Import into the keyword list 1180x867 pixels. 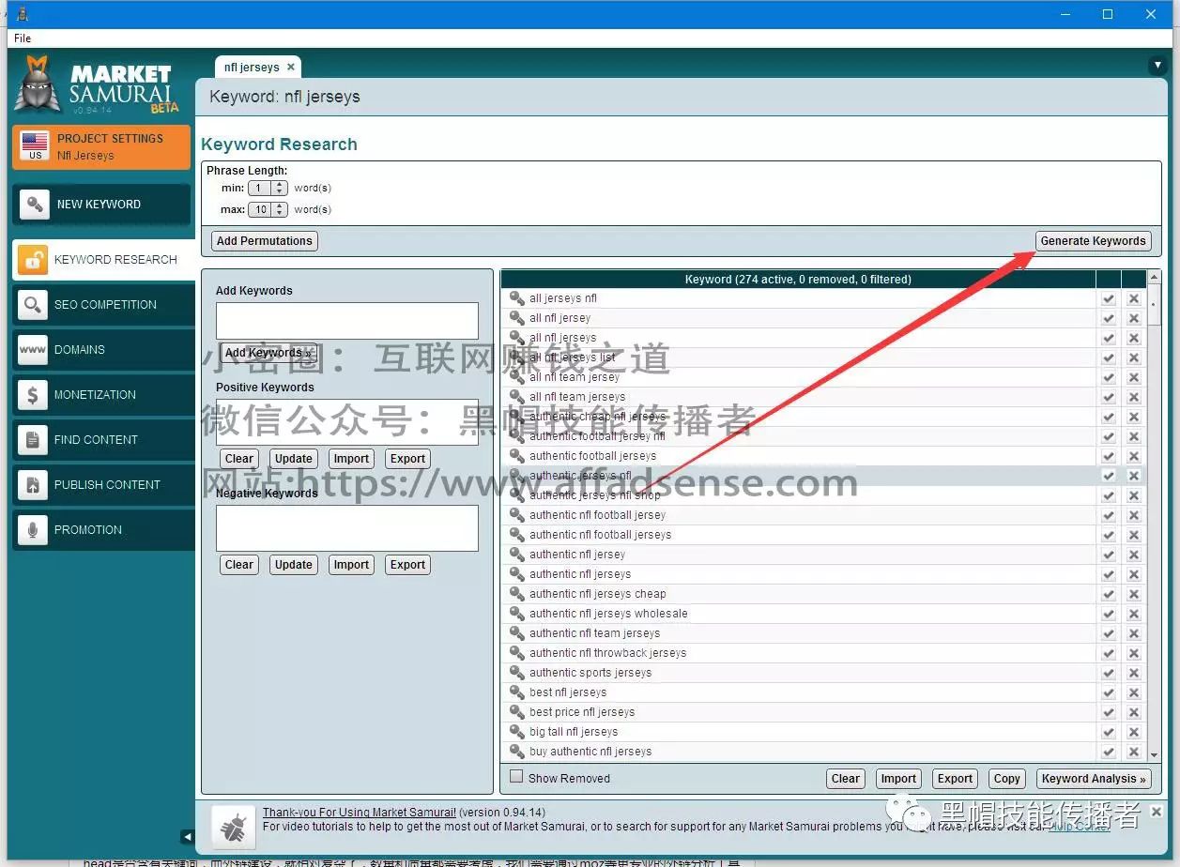[898, 779]
